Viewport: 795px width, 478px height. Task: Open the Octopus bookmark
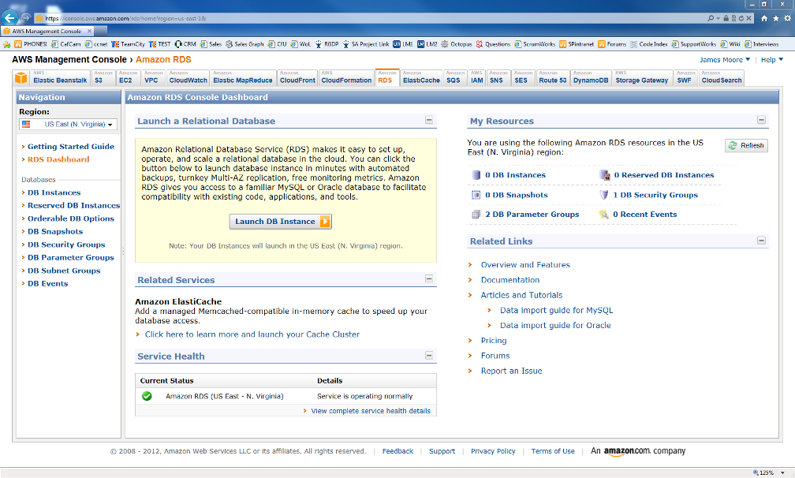point(457,44)
